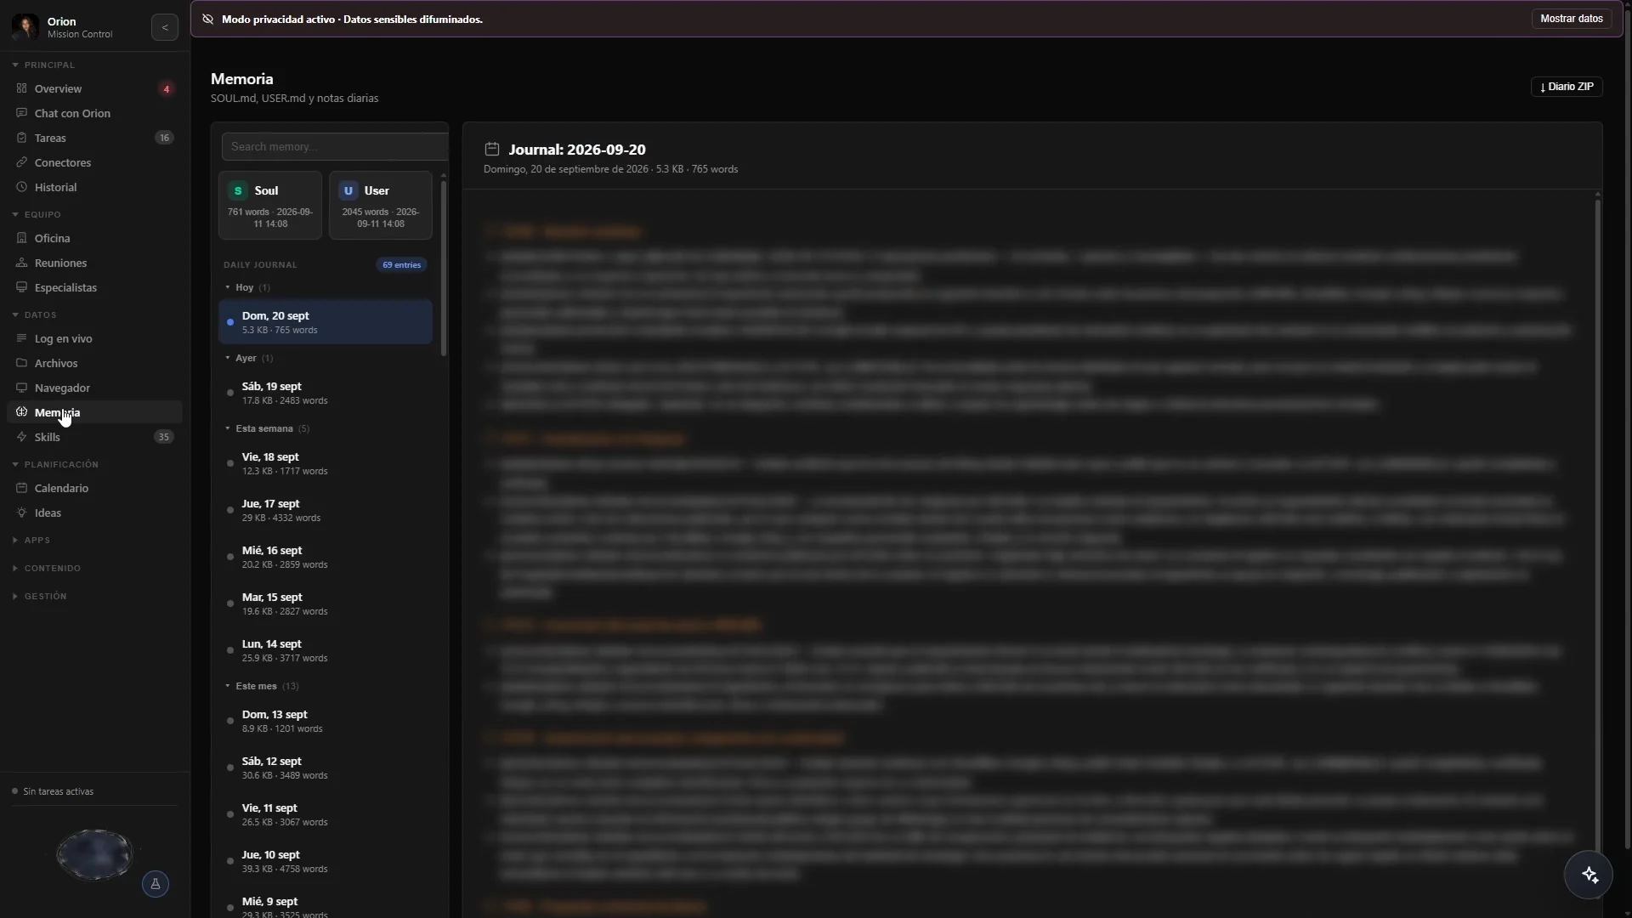Click Mostrar datos to disable privacy mode
The image size is (1632, 918).
[x=1571, y=19]
